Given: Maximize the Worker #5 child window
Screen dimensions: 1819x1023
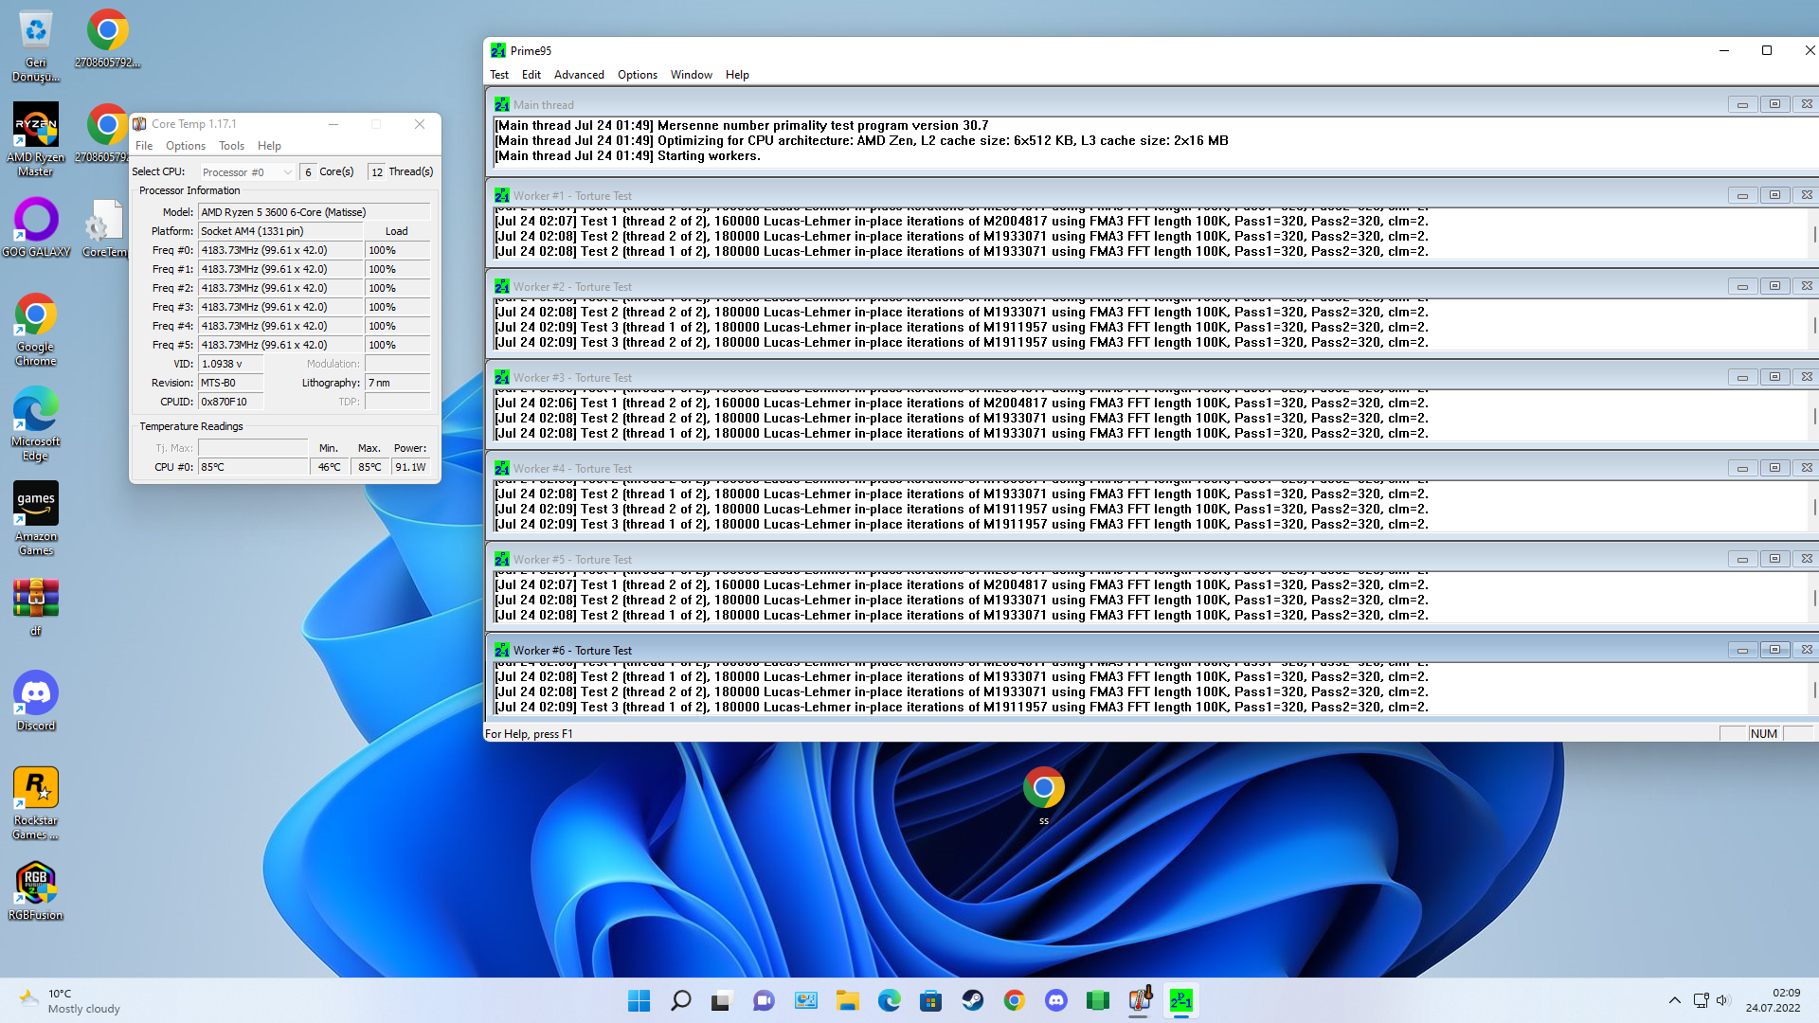Looking at the screenshot, I should [x=1774, y=559].
